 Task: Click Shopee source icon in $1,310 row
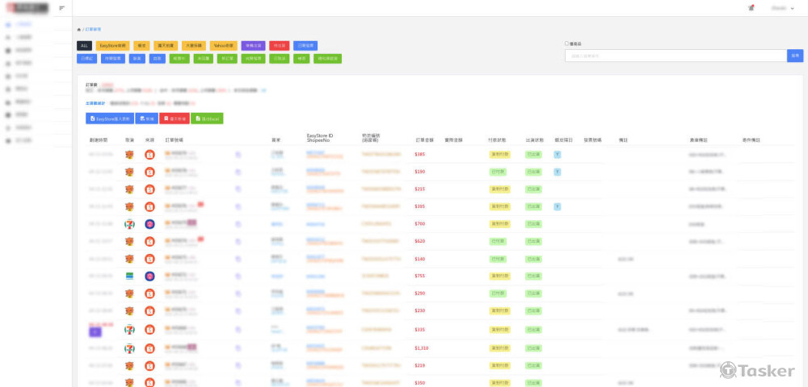(149, 348)
